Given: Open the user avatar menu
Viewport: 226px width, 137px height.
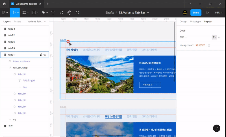Looking at the screenshot, I should (185, 13).
